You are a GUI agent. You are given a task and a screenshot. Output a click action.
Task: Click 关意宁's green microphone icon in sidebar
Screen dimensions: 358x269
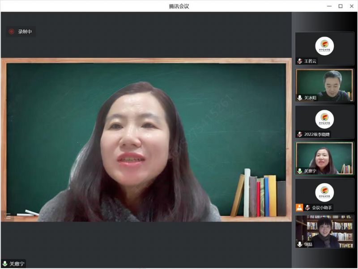(300, 171)
